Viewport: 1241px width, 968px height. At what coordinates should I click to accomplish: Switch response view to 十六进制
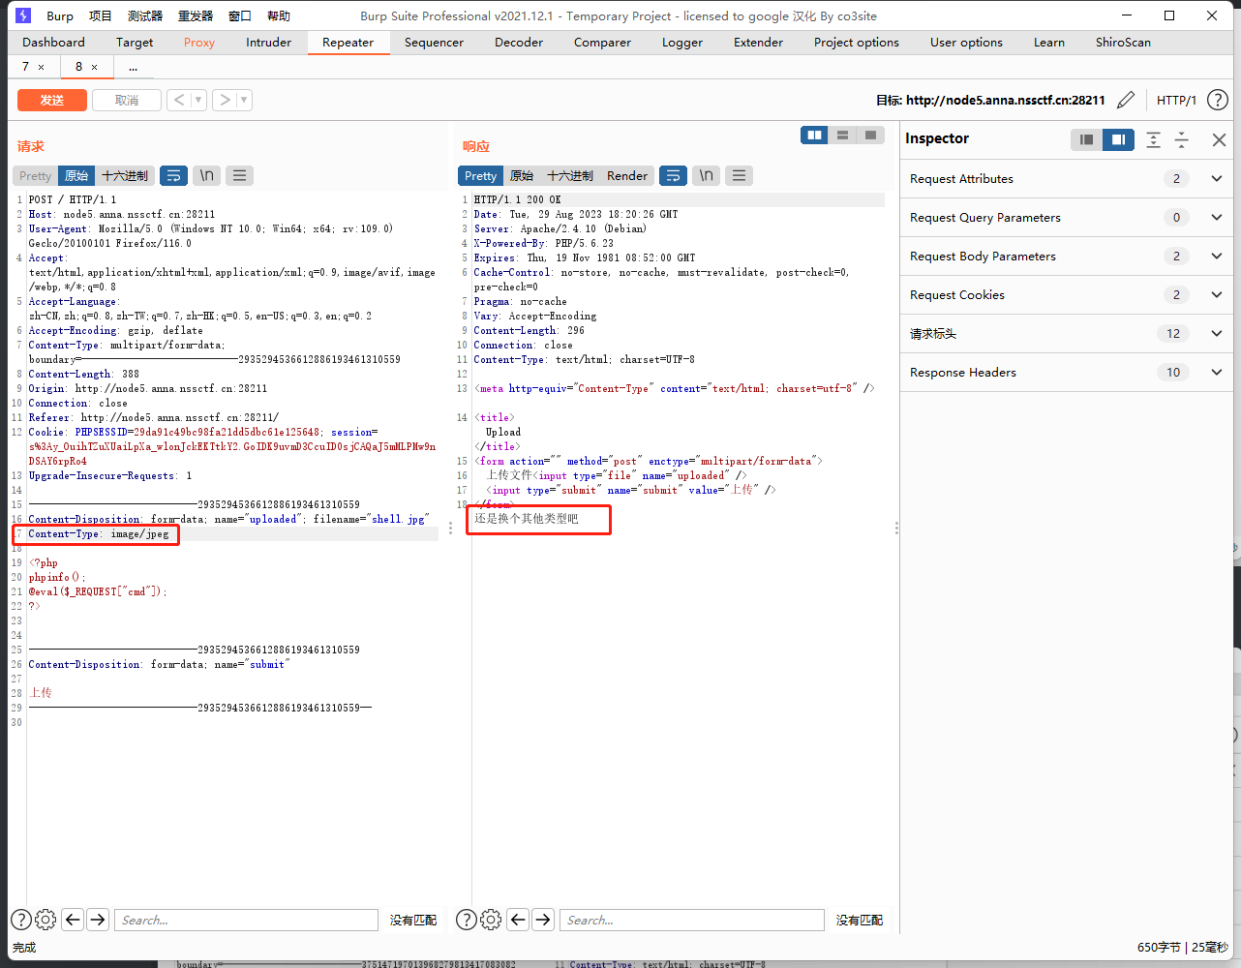coord(570,175)
